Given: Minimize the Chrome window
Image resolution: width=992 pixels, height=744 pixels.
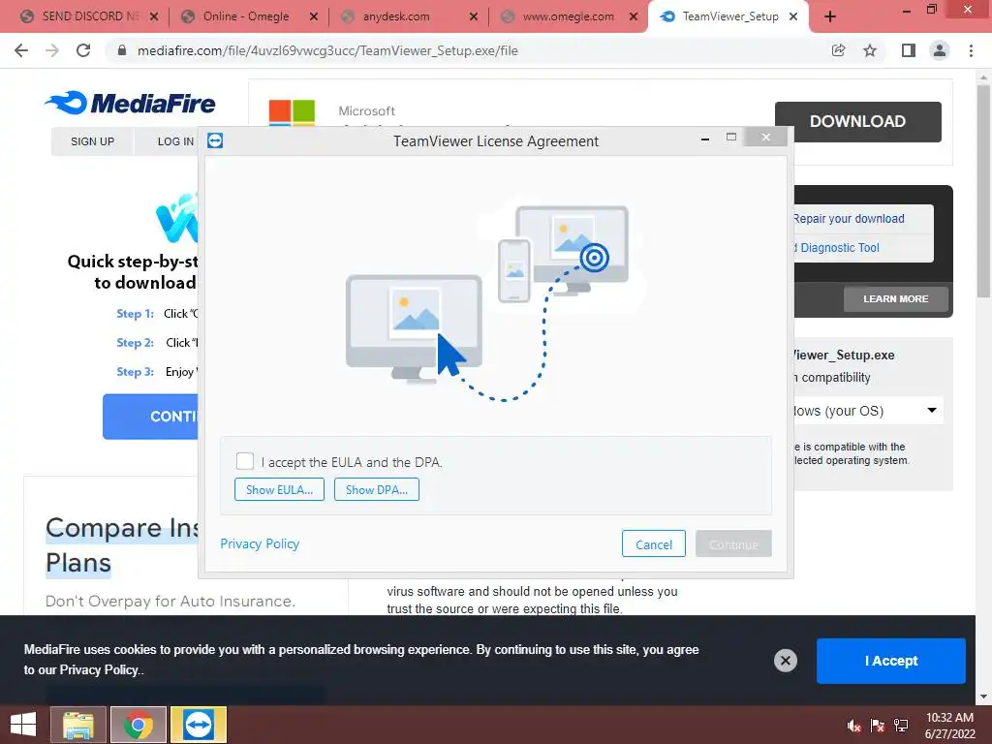Looking at the screenshot, I should point(907,10).
